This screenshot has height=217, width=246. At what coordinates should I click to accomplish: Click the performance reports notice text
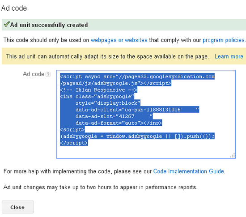tap(100, 187)
